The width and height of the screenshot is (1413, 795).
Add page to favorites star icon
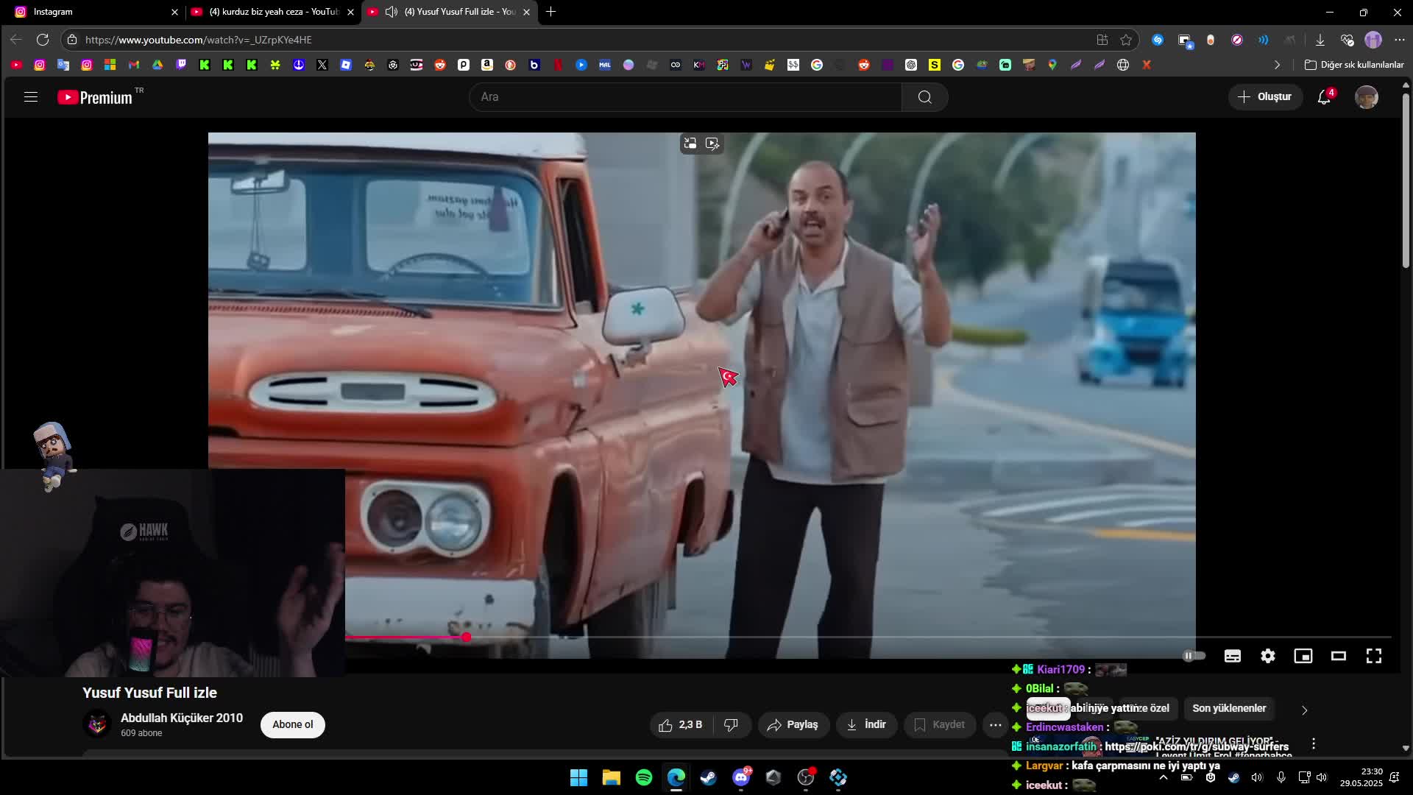point(1126,40)
